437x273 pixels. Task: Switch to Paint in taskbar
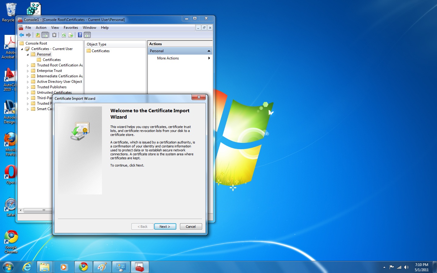pos(102,267)
